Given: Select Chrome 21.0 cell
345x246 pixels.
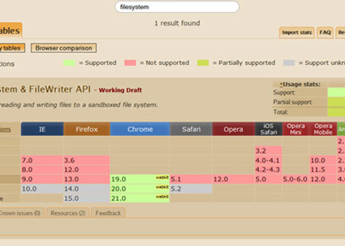Looking at the screenshot, I should [140, 198].
